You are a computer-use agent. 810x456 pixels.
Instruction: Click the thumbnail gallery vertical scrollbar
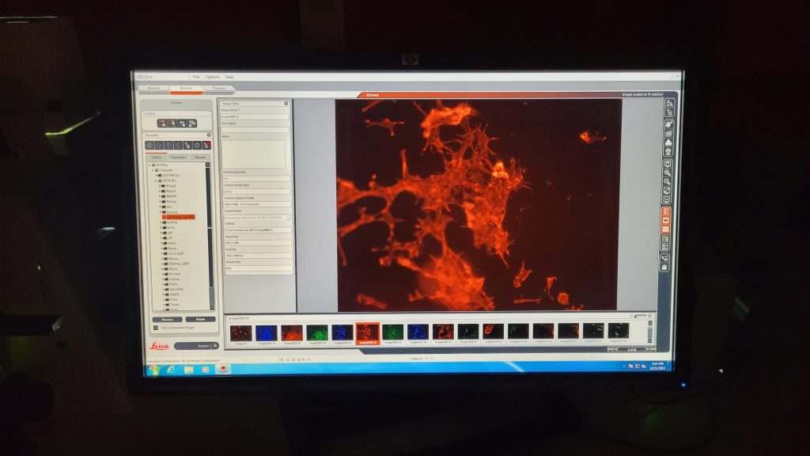(650, 331)
